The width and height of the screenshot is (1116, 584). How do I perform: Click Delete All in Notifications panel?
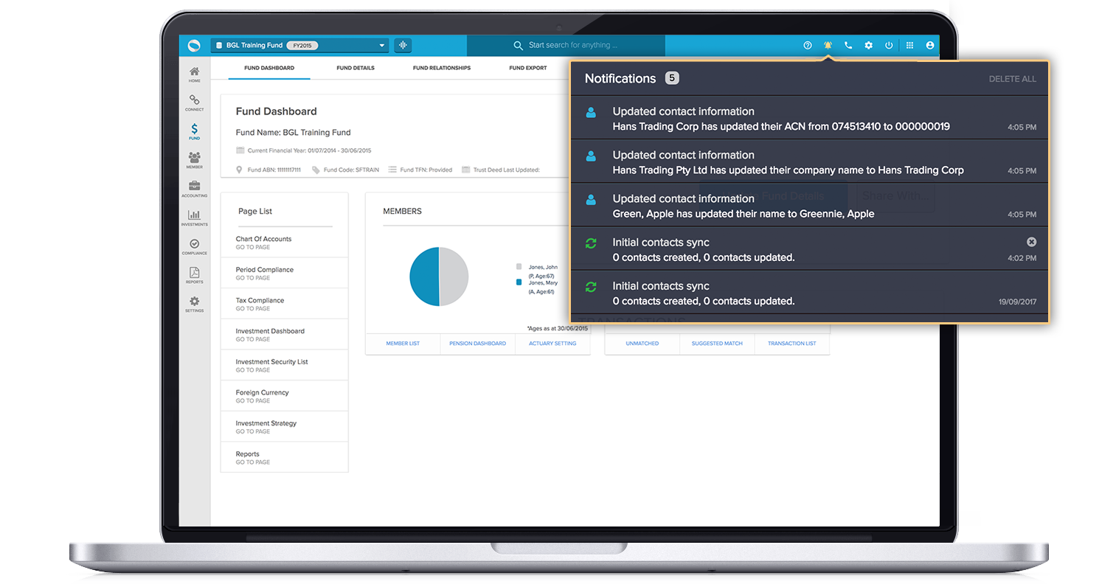coord(1012,79)
